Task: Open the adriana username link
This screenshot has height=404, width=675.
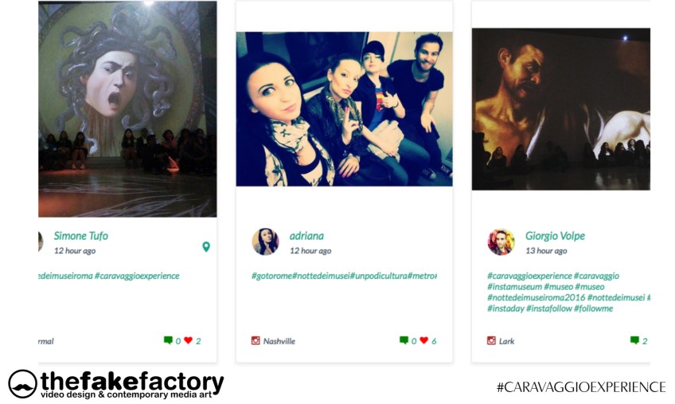Action: [x=306, y=236]
